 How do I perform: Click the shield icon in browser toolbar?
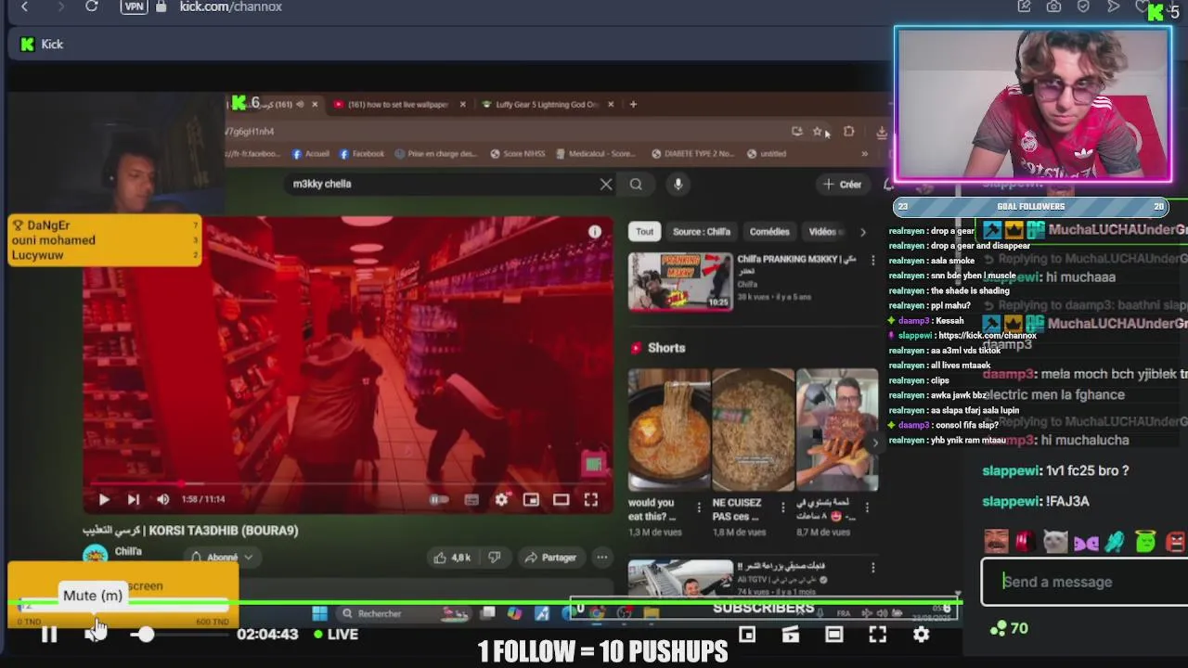pos(1083,6)
